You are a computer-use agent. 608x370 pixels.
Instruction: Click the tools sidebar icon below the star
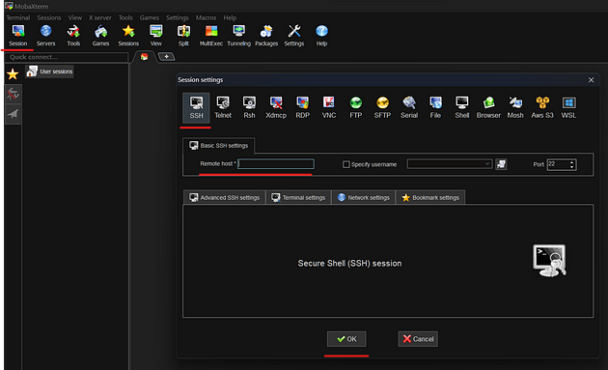tap(13, 94)
